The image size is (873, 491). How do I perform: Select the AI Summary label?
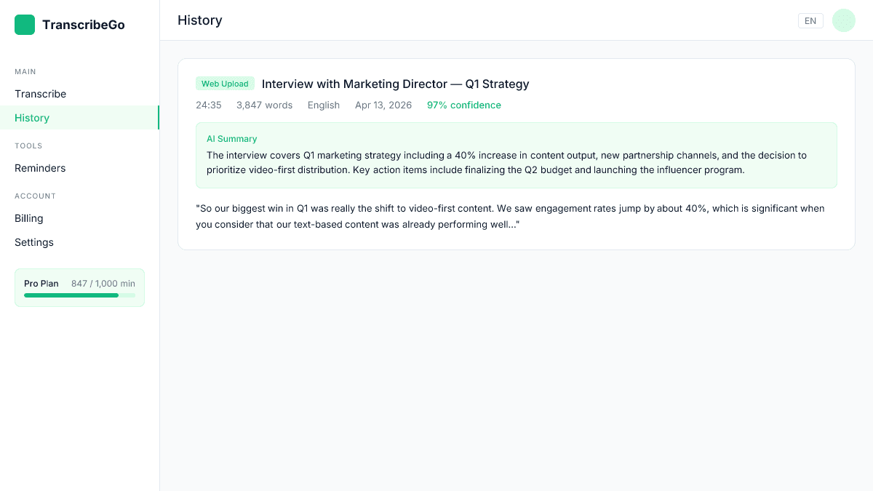(231, 138)
